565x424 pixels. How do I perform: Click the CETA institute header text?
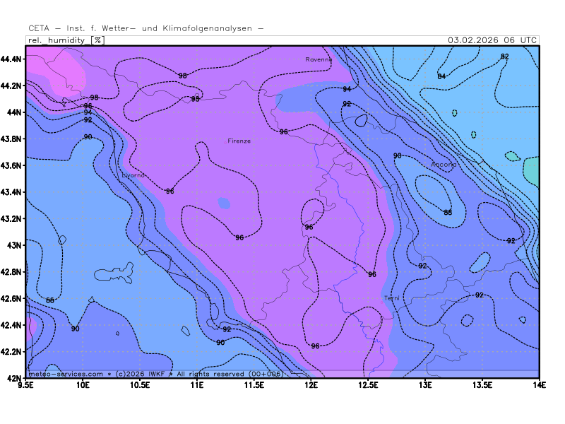[145, 28]
